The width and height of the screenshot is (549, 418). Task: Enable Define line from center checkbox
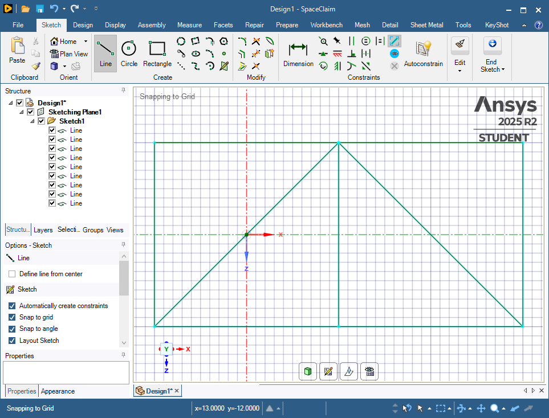click(12, 274)
